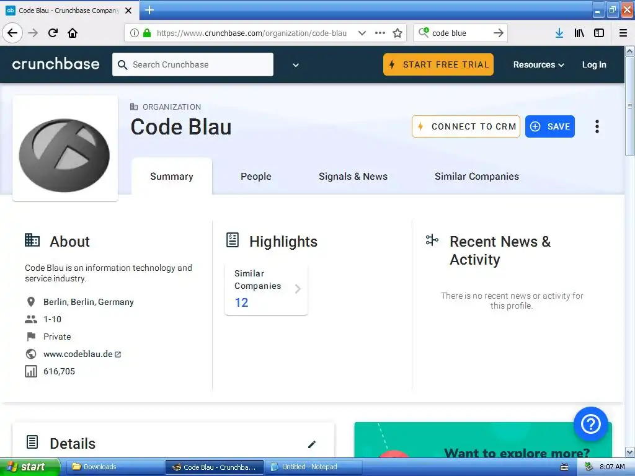The height and width of the screenshot is (476, 635).
Task: Click the scrollbar up arrow
Action: 630,51
